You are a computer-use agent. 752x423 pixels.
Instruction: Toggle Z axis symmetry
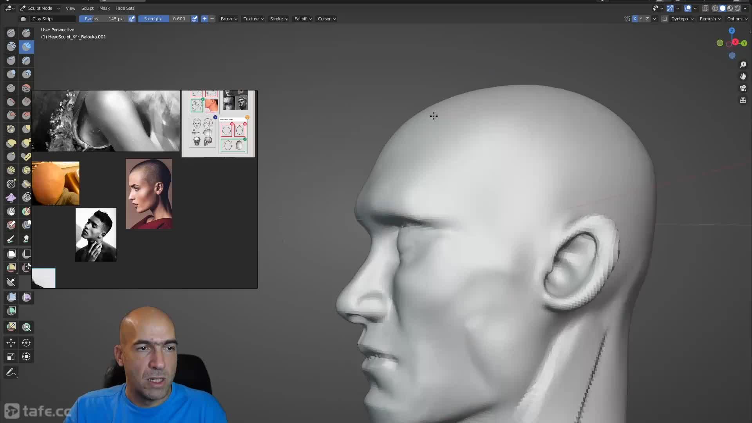tap(647, 19)
